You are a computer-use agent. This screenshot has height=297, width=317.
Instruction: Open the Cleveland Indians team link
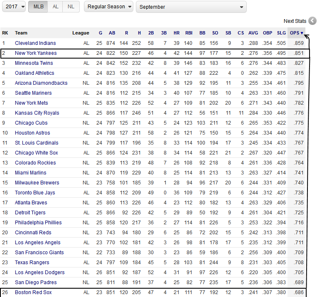[35, 43]
